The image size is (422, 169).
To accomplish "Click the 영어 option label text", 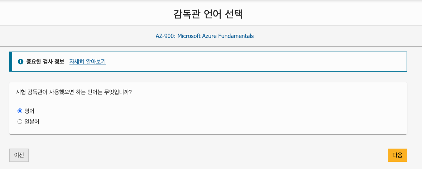I will coord(29,111).
